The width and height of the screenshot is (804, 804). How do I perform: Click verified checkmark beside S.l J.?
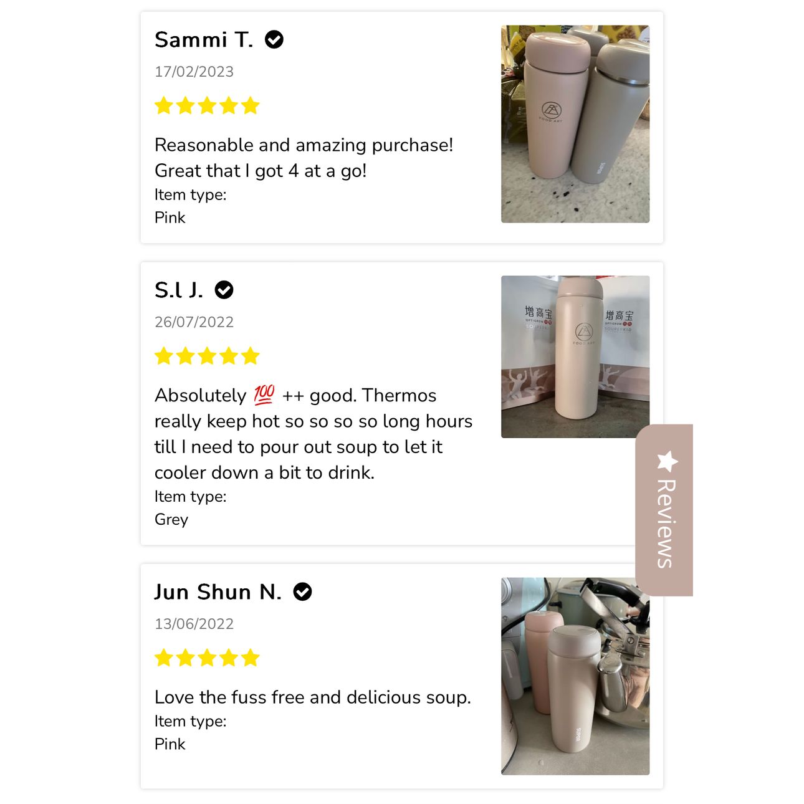coord(224,290)
